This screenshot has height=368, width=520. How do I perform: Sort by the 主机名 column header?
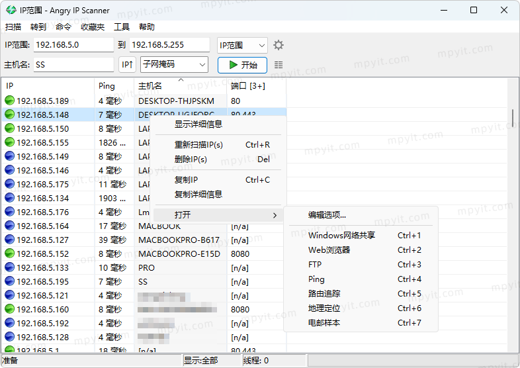tap(181, 86)
